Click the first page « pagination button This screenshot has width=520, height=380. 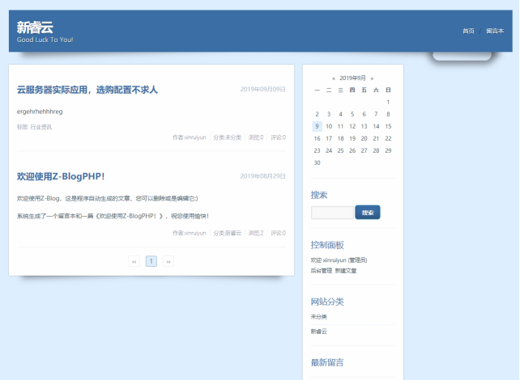tap(134, 261)
